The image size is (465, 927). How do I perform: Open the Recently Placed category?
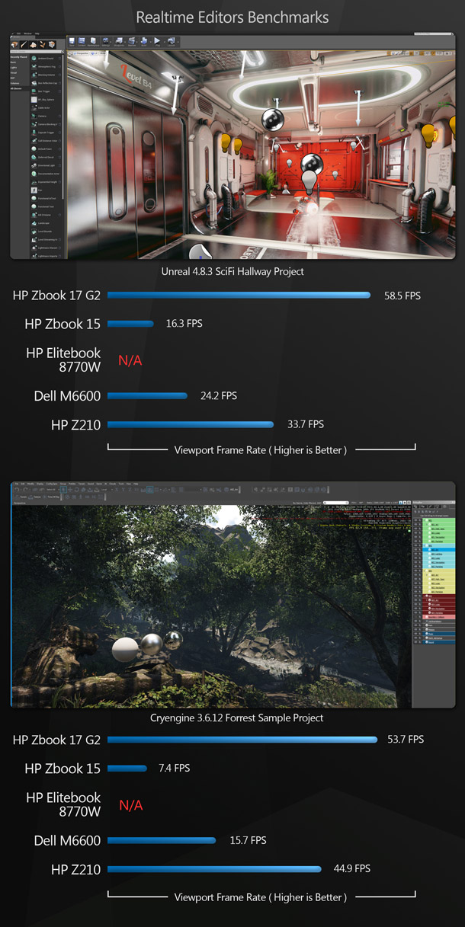click(18, 57)
